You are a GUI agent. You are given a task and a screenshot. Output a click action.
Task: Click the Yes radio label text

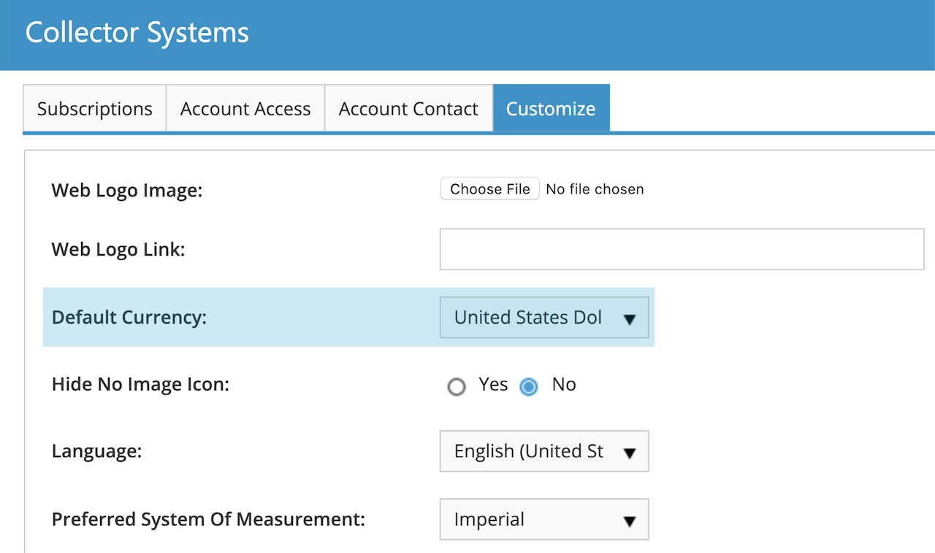coord(493,384)
